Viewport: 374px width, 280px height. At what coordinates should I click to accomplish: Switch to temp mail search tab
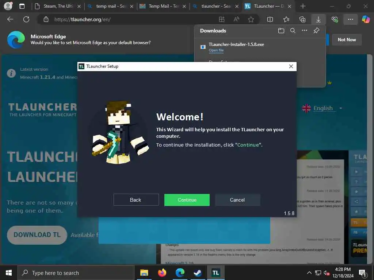(110, 7)
